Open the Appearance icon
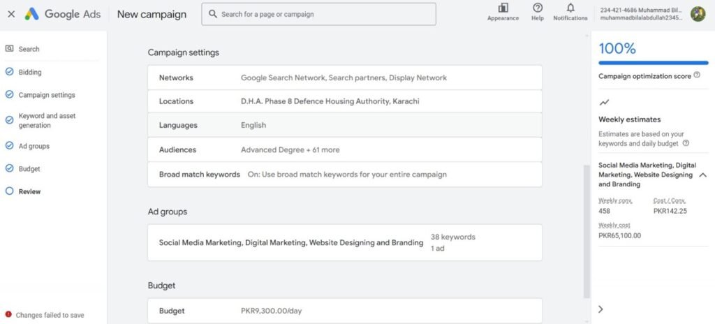Image resolution: width=715 pixels, height=324 pixels. point(503,8)
